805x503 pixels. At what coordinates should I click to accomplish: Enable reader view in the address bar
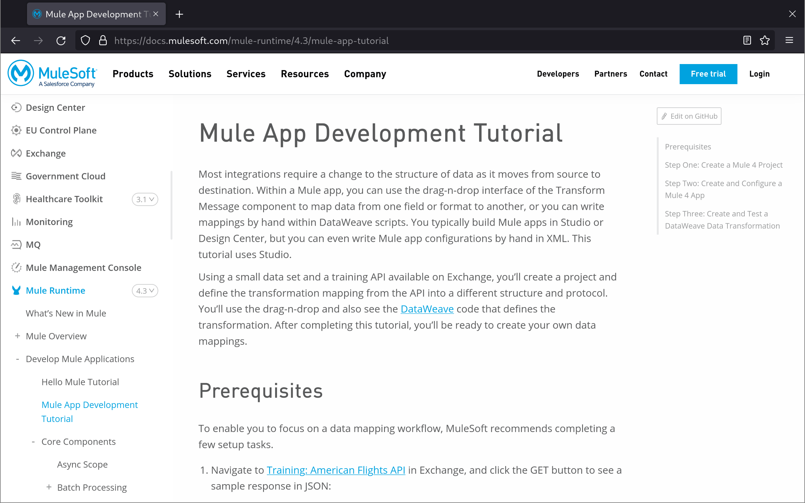747,40
